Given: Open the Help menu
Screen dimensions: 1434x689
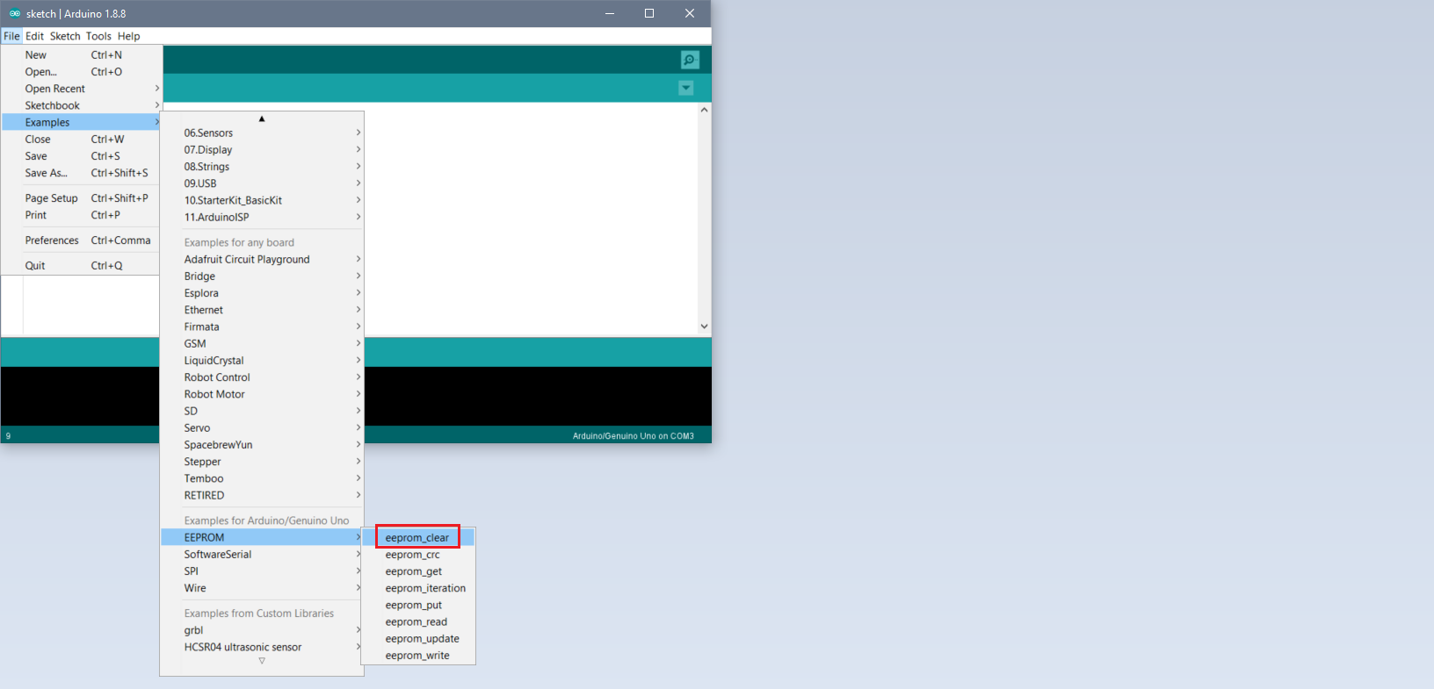Looking at the screenshot, I should point(129,36).
